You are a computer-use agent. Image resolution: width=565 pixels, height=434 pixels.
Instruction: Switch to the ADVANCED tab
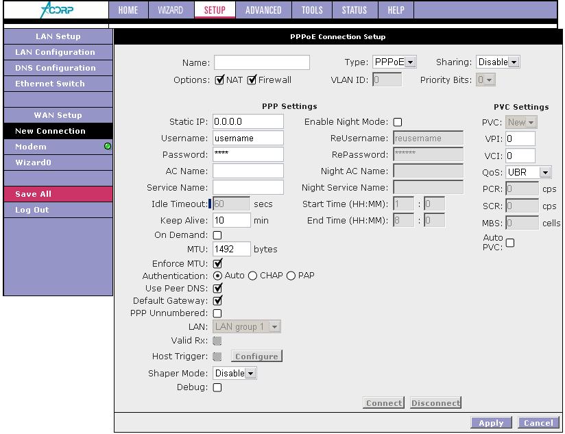(263, 10)
